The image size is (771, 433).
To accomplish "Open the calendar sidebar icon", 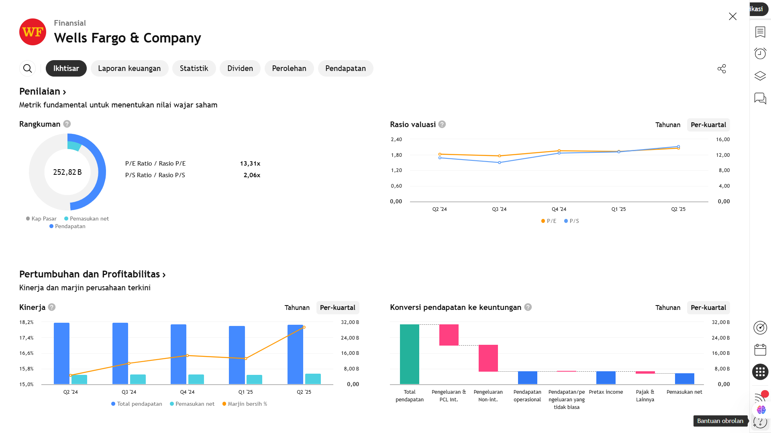I will tap(760, 350).
